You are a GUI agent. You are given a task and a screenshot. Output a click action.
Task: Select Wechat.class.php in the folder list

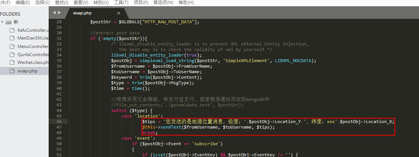coord(33,63)
